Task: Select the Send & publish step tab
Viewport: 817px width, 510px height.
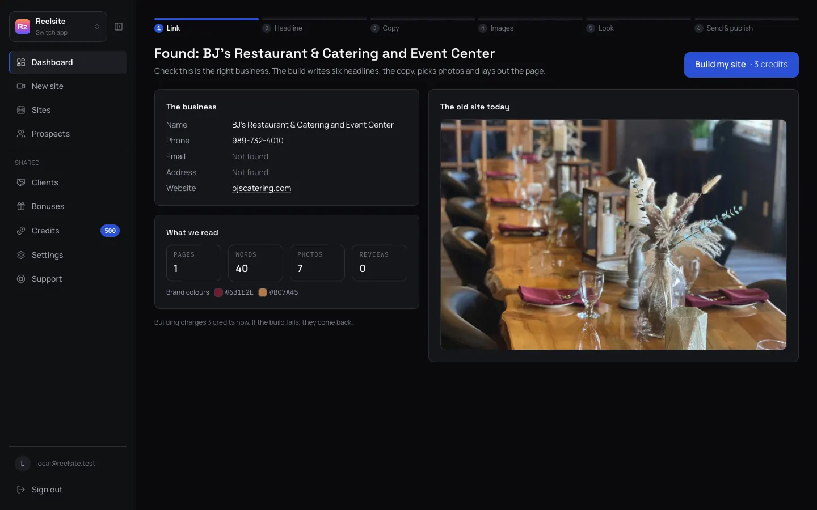Action: point(747,27)
